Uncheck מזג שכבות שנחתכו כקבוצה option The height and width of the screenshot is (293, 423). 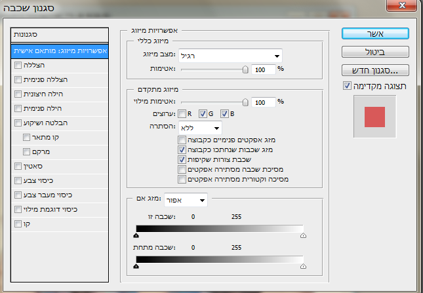tap(182, 149)
